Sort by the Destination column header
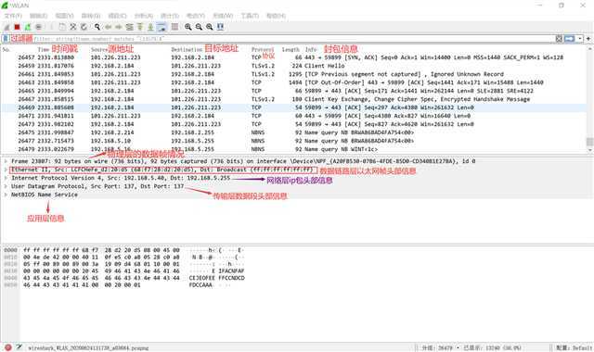This screenshot has height=352, width=594. pyautogui.click(x=187, y=49)
